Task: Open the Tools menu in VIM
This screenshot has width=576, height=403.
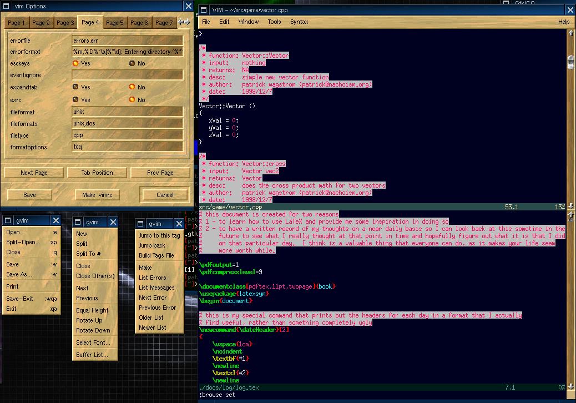Action: tap(274, 22)
